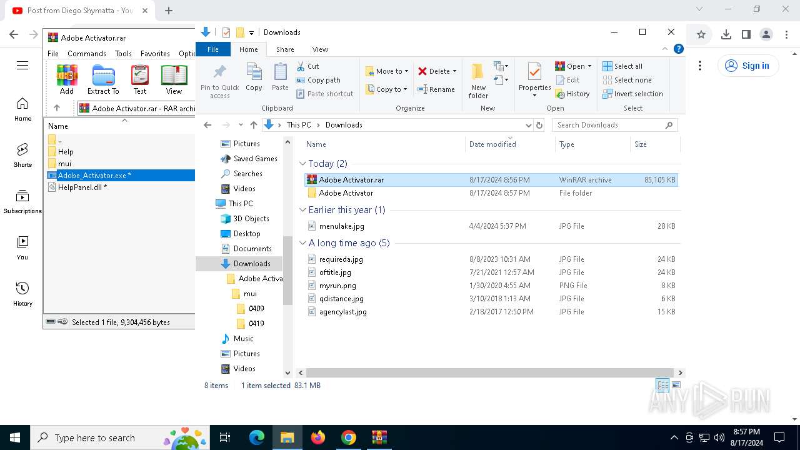Open YouTube Shorts in sidebar
800x450 pixels.
tap(22, 154)
